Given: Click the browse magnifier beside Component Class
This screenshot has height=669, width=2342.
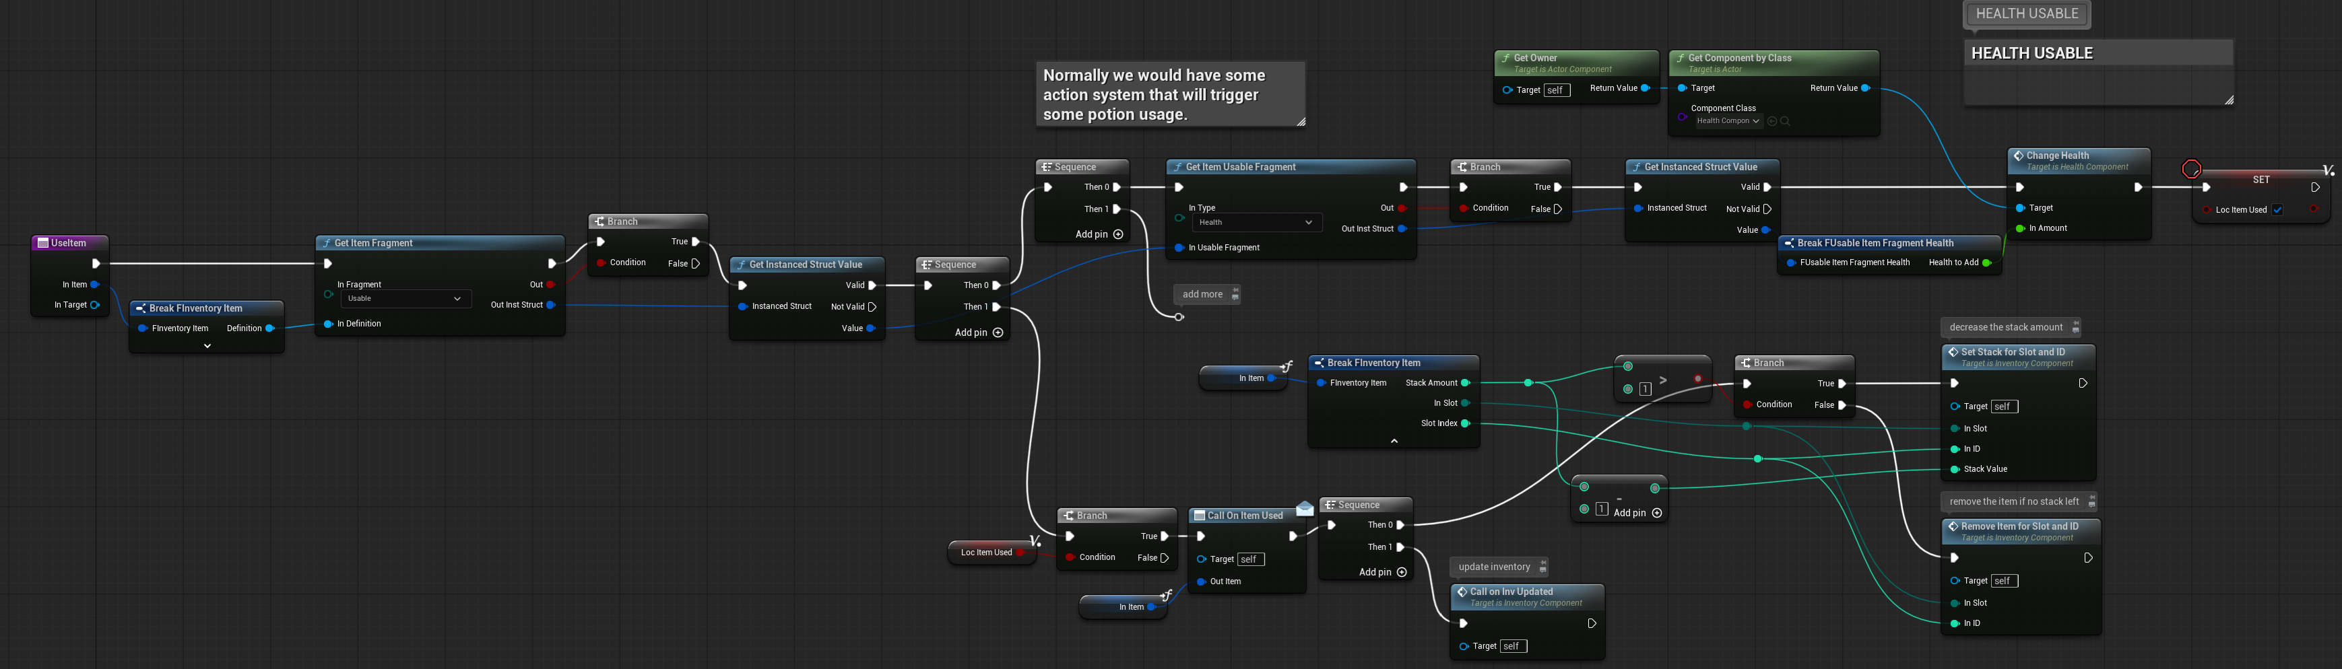Looking at the screenshot, I should (1786, 121).
